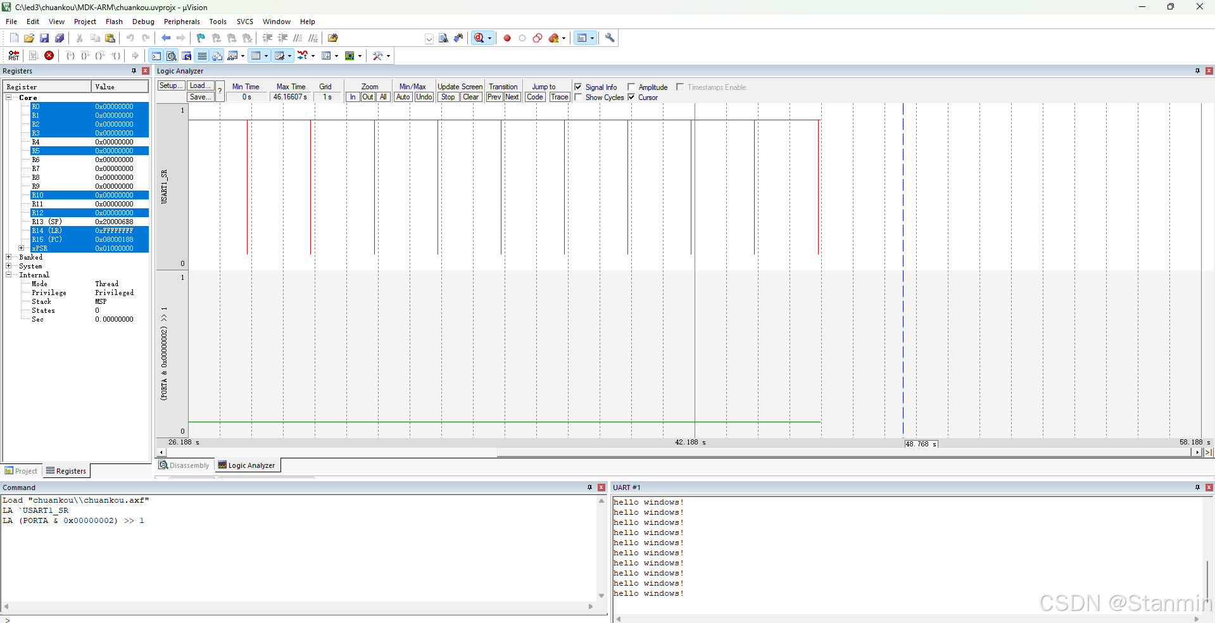The height and width of the screenshot is (623, 1215).
Task: Click the Start/Stop Debug Session icon
Action: pyautogui.click(x=479, y=38)
